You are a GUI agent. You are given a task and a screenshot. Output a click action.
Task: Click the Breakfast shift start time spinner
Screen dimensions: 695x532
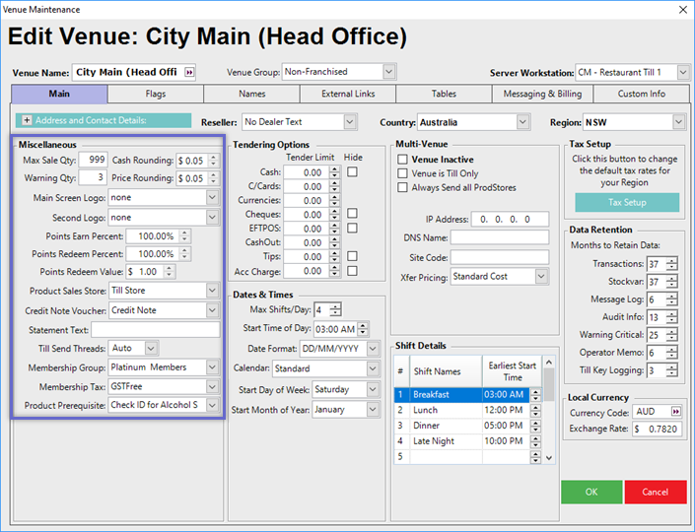pyautogui.click(x=535, y=395)
